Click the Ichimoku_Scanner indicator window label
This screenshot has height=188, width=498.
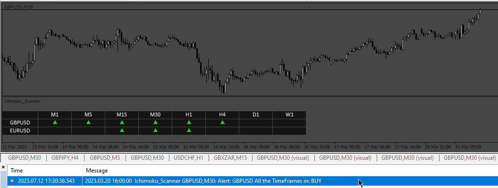click(22, 101)
